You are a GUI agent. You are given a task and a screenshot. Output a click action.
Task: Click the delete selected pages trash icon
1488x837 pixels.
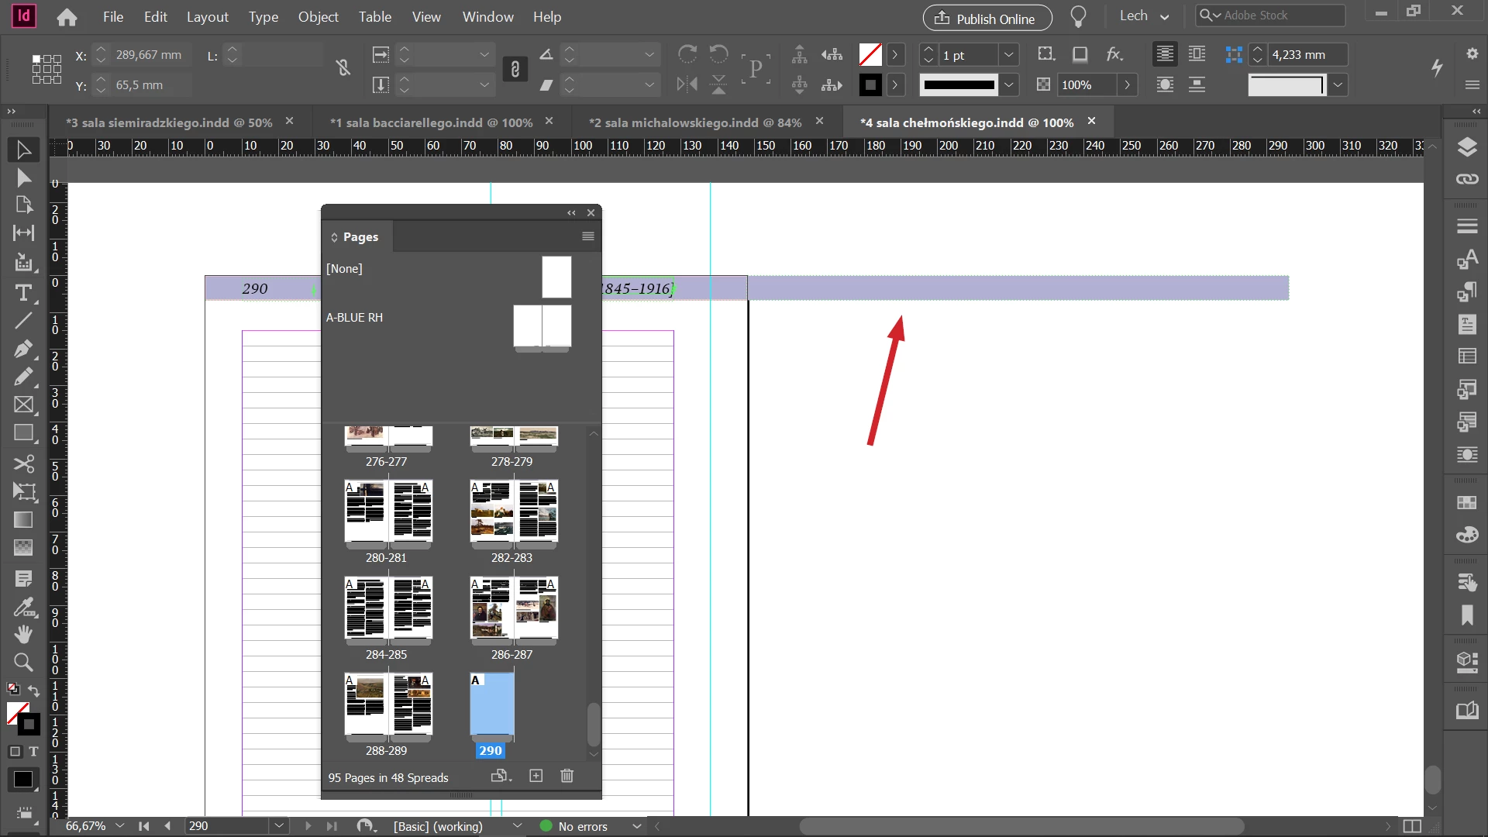pos(567,776)
